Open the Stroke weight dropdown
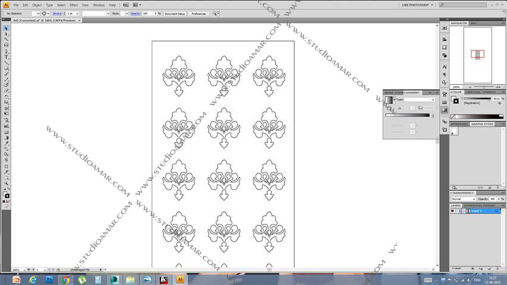This screenshot has width=507, height=285. [x=77, y=14]
